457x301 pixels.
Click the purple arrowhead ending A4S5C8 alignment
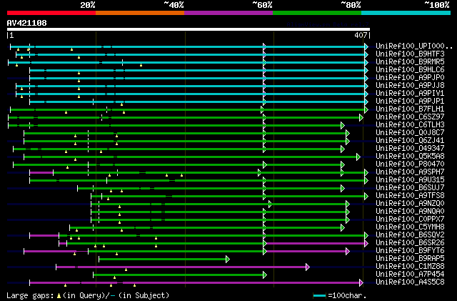tap(361, 283)
